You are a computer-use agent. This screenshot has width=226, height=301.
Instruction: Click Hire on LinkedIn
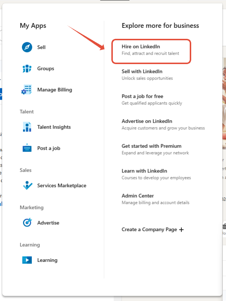pyautogui.click(x=141, y=47)
